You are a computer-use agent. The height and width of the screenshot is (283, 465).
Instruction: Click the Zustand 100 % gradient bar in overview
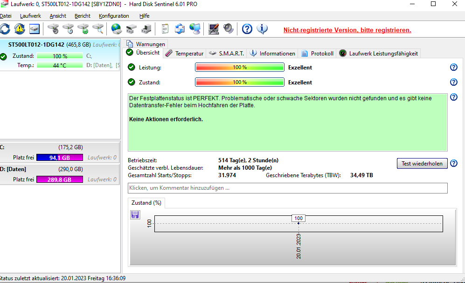[x=240, y=82]
